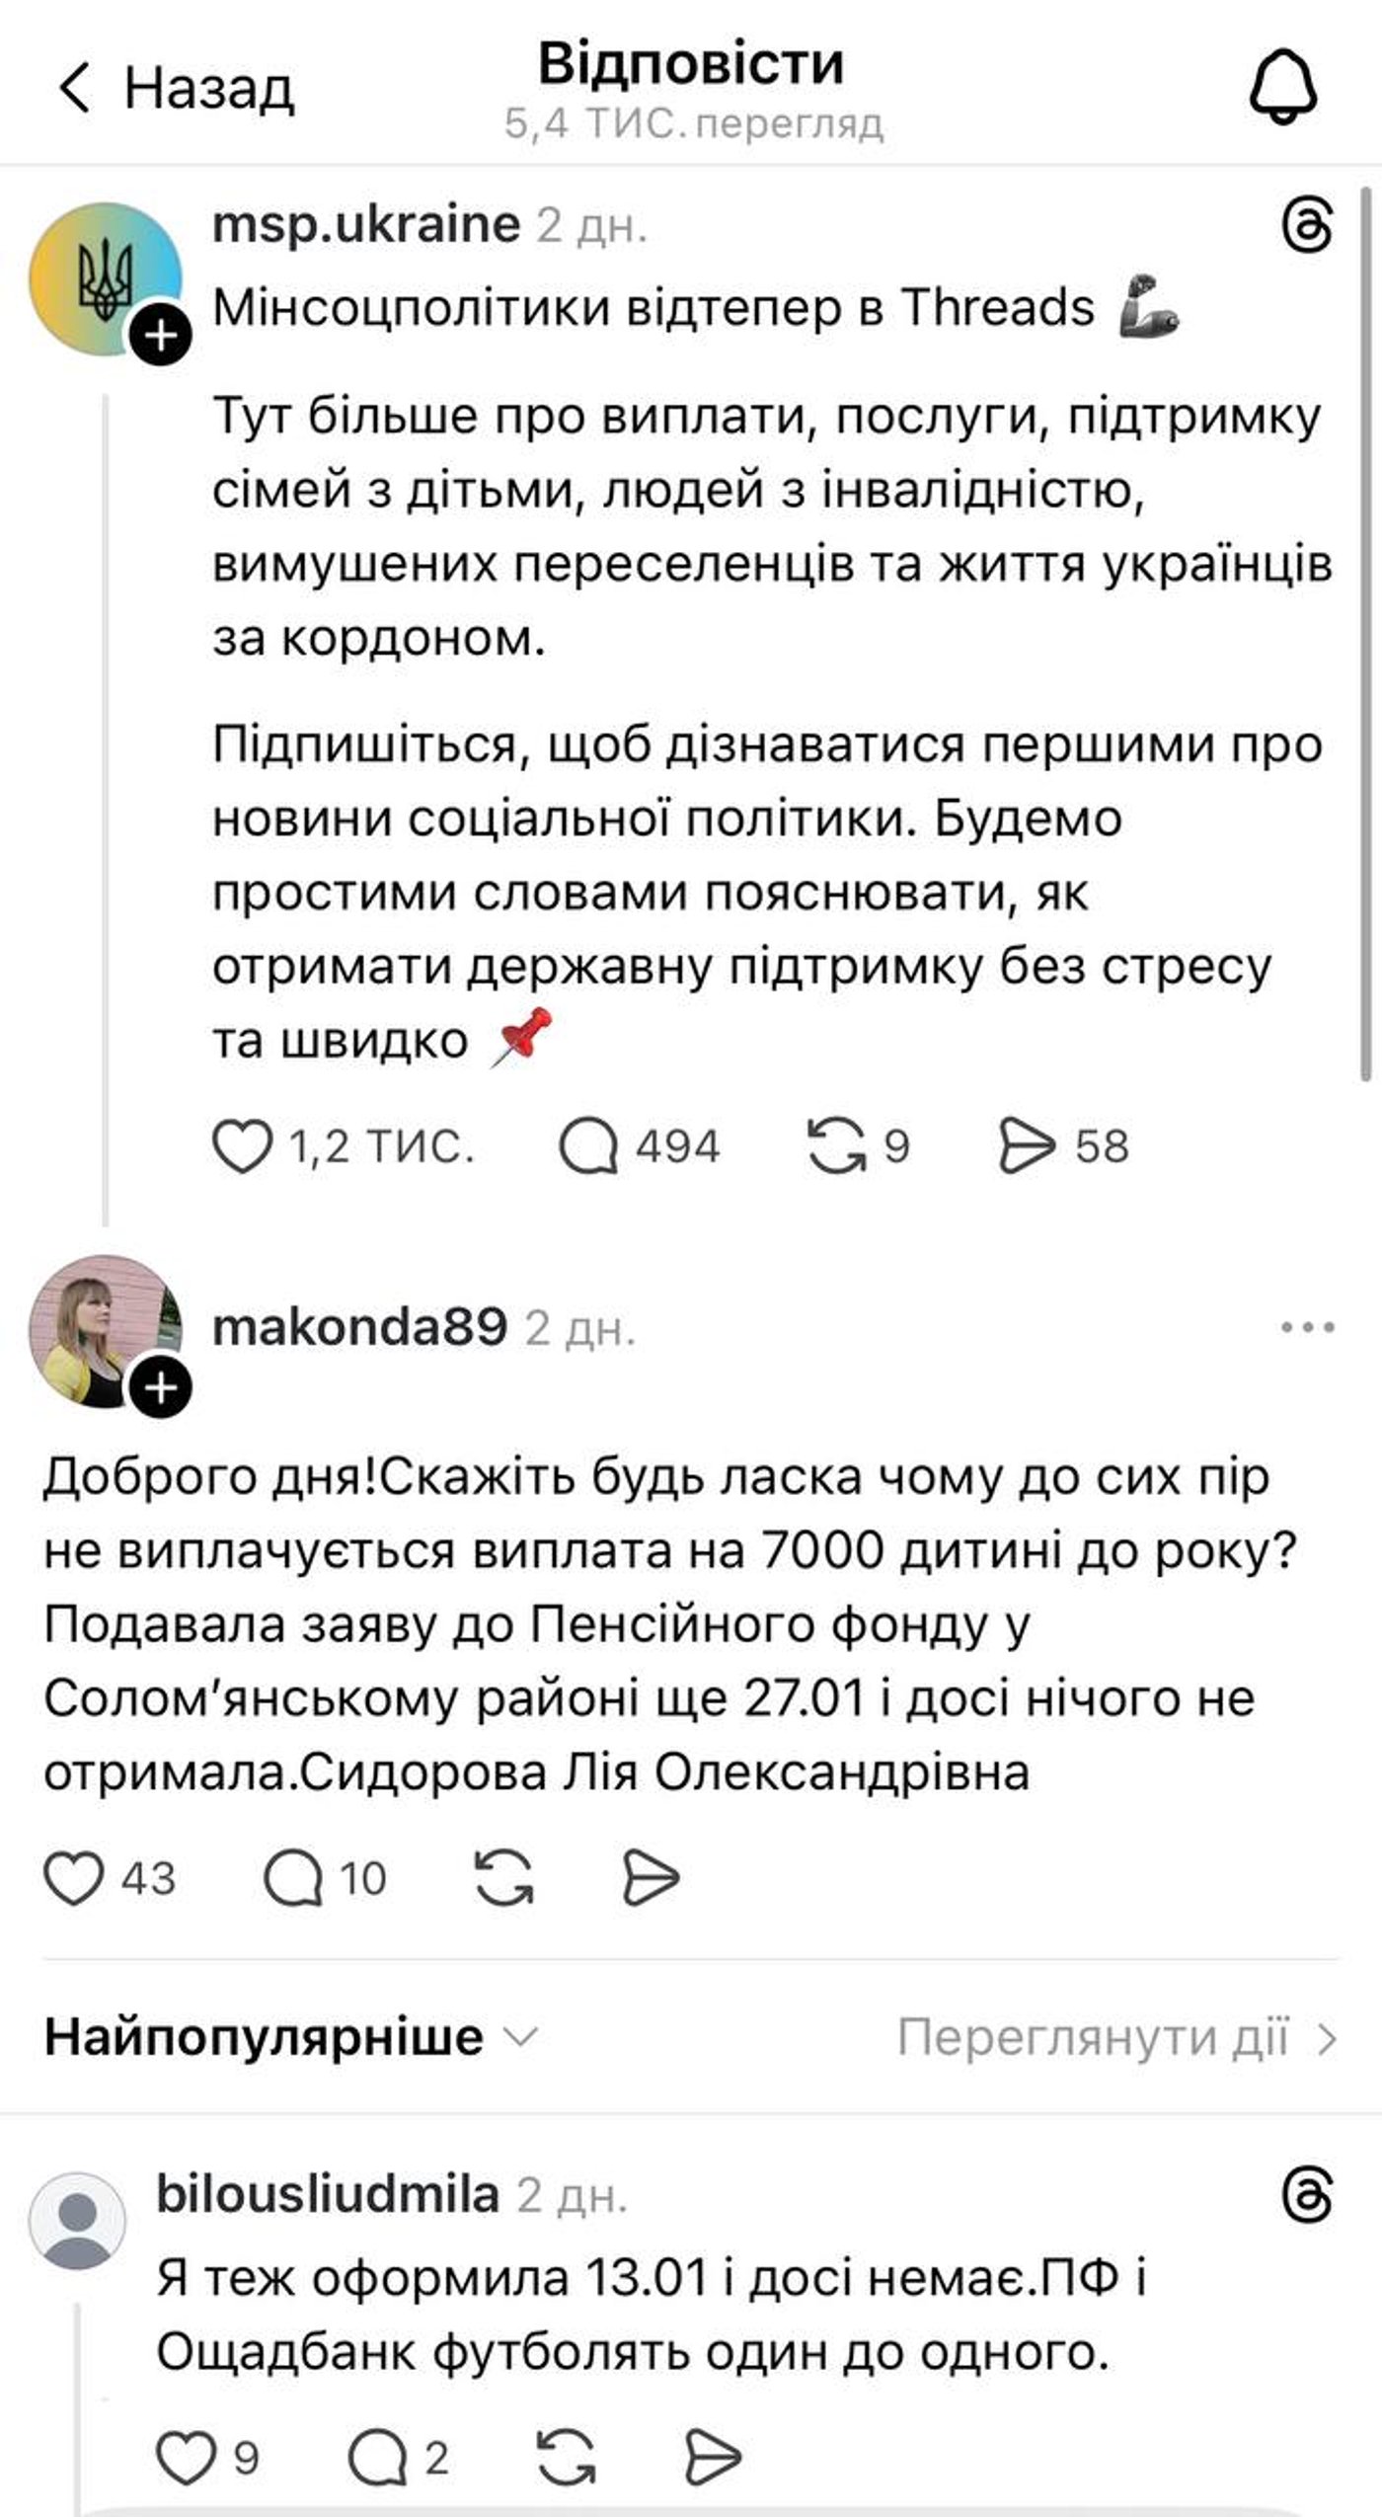Open the three-dot menu on makonda89's post
1382x2517 pixels.
point(1305,1328)
